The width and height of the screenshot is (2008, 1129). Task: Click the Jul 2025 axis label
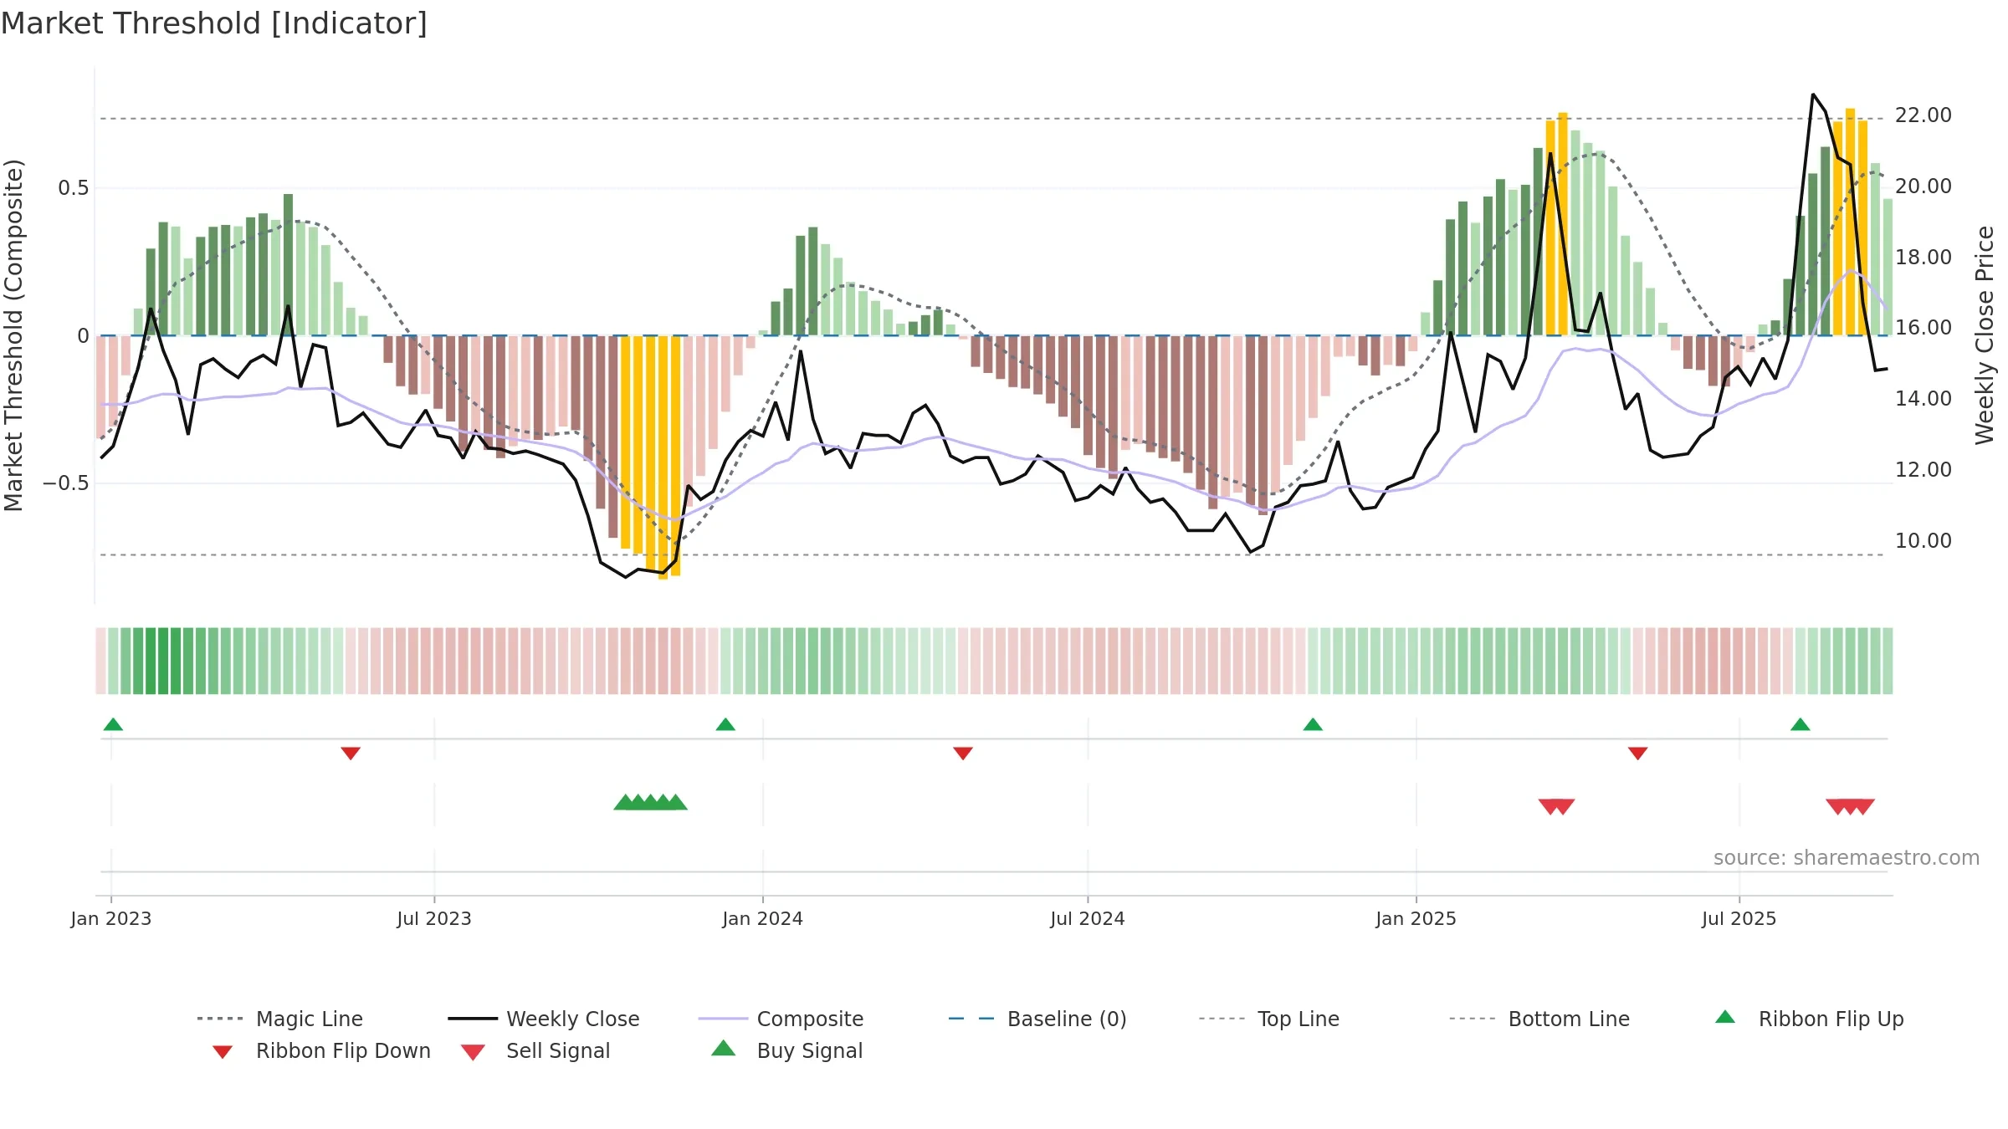1739,919
